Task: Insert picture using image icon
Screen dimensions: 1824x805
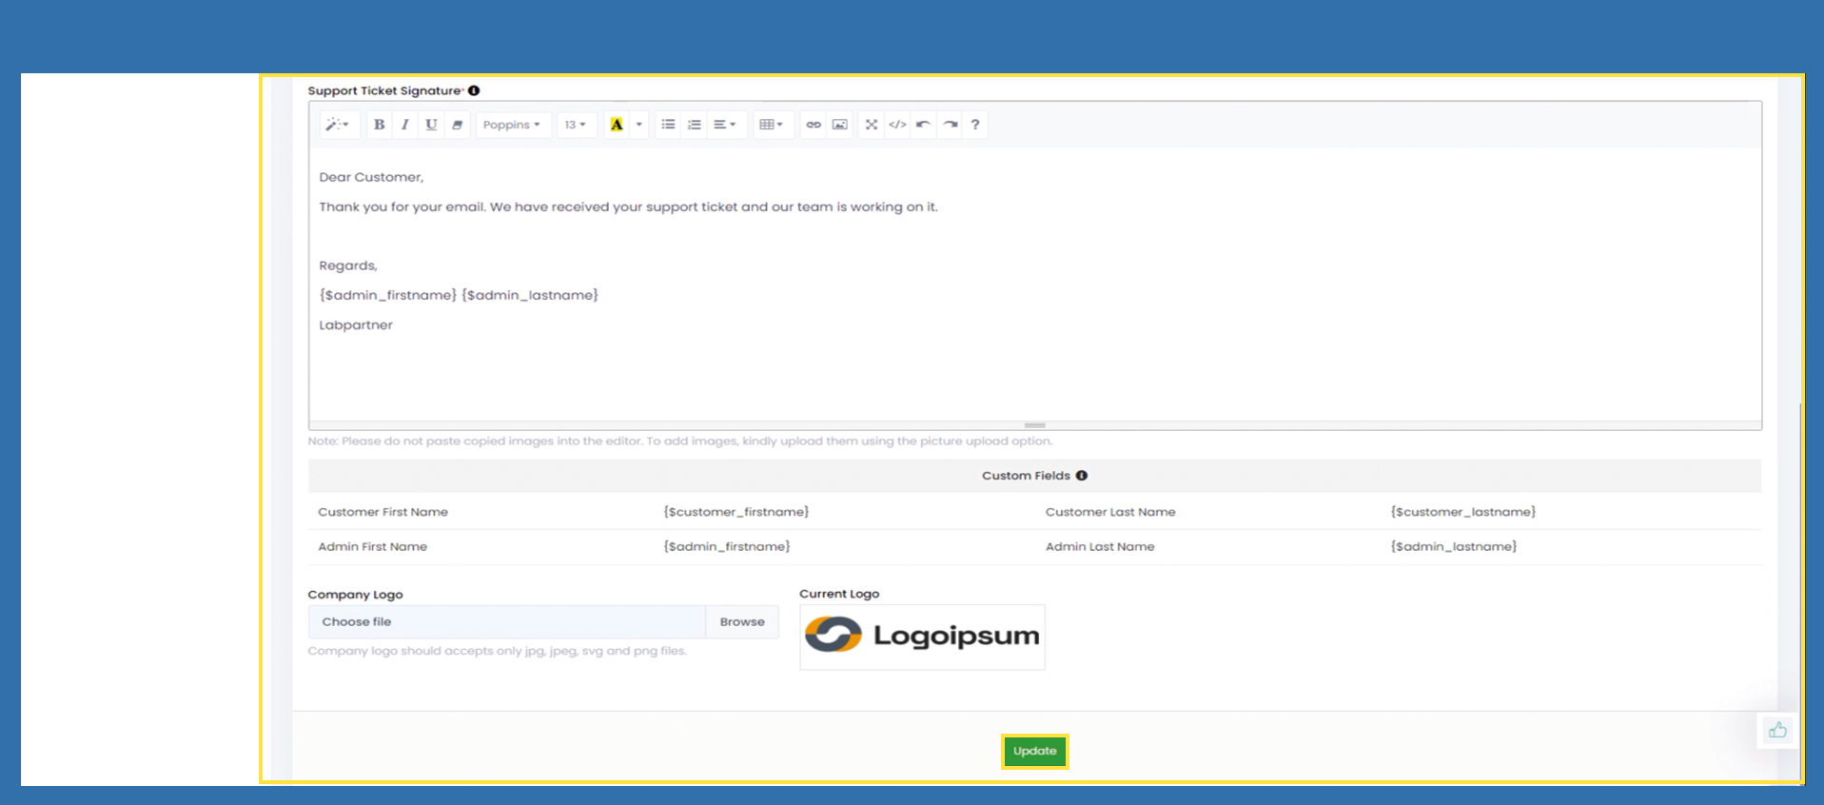Action: [x=839, y=125]
